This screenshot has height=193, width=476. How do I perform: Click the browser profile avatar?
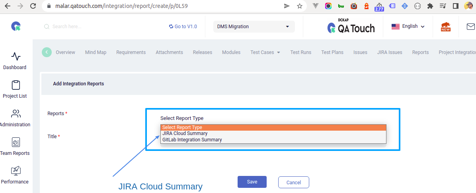tap(468, 6)
